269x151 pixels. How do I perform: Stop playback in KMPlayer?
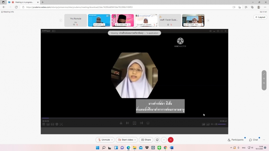pyautogui.click(x=148, y=123)
